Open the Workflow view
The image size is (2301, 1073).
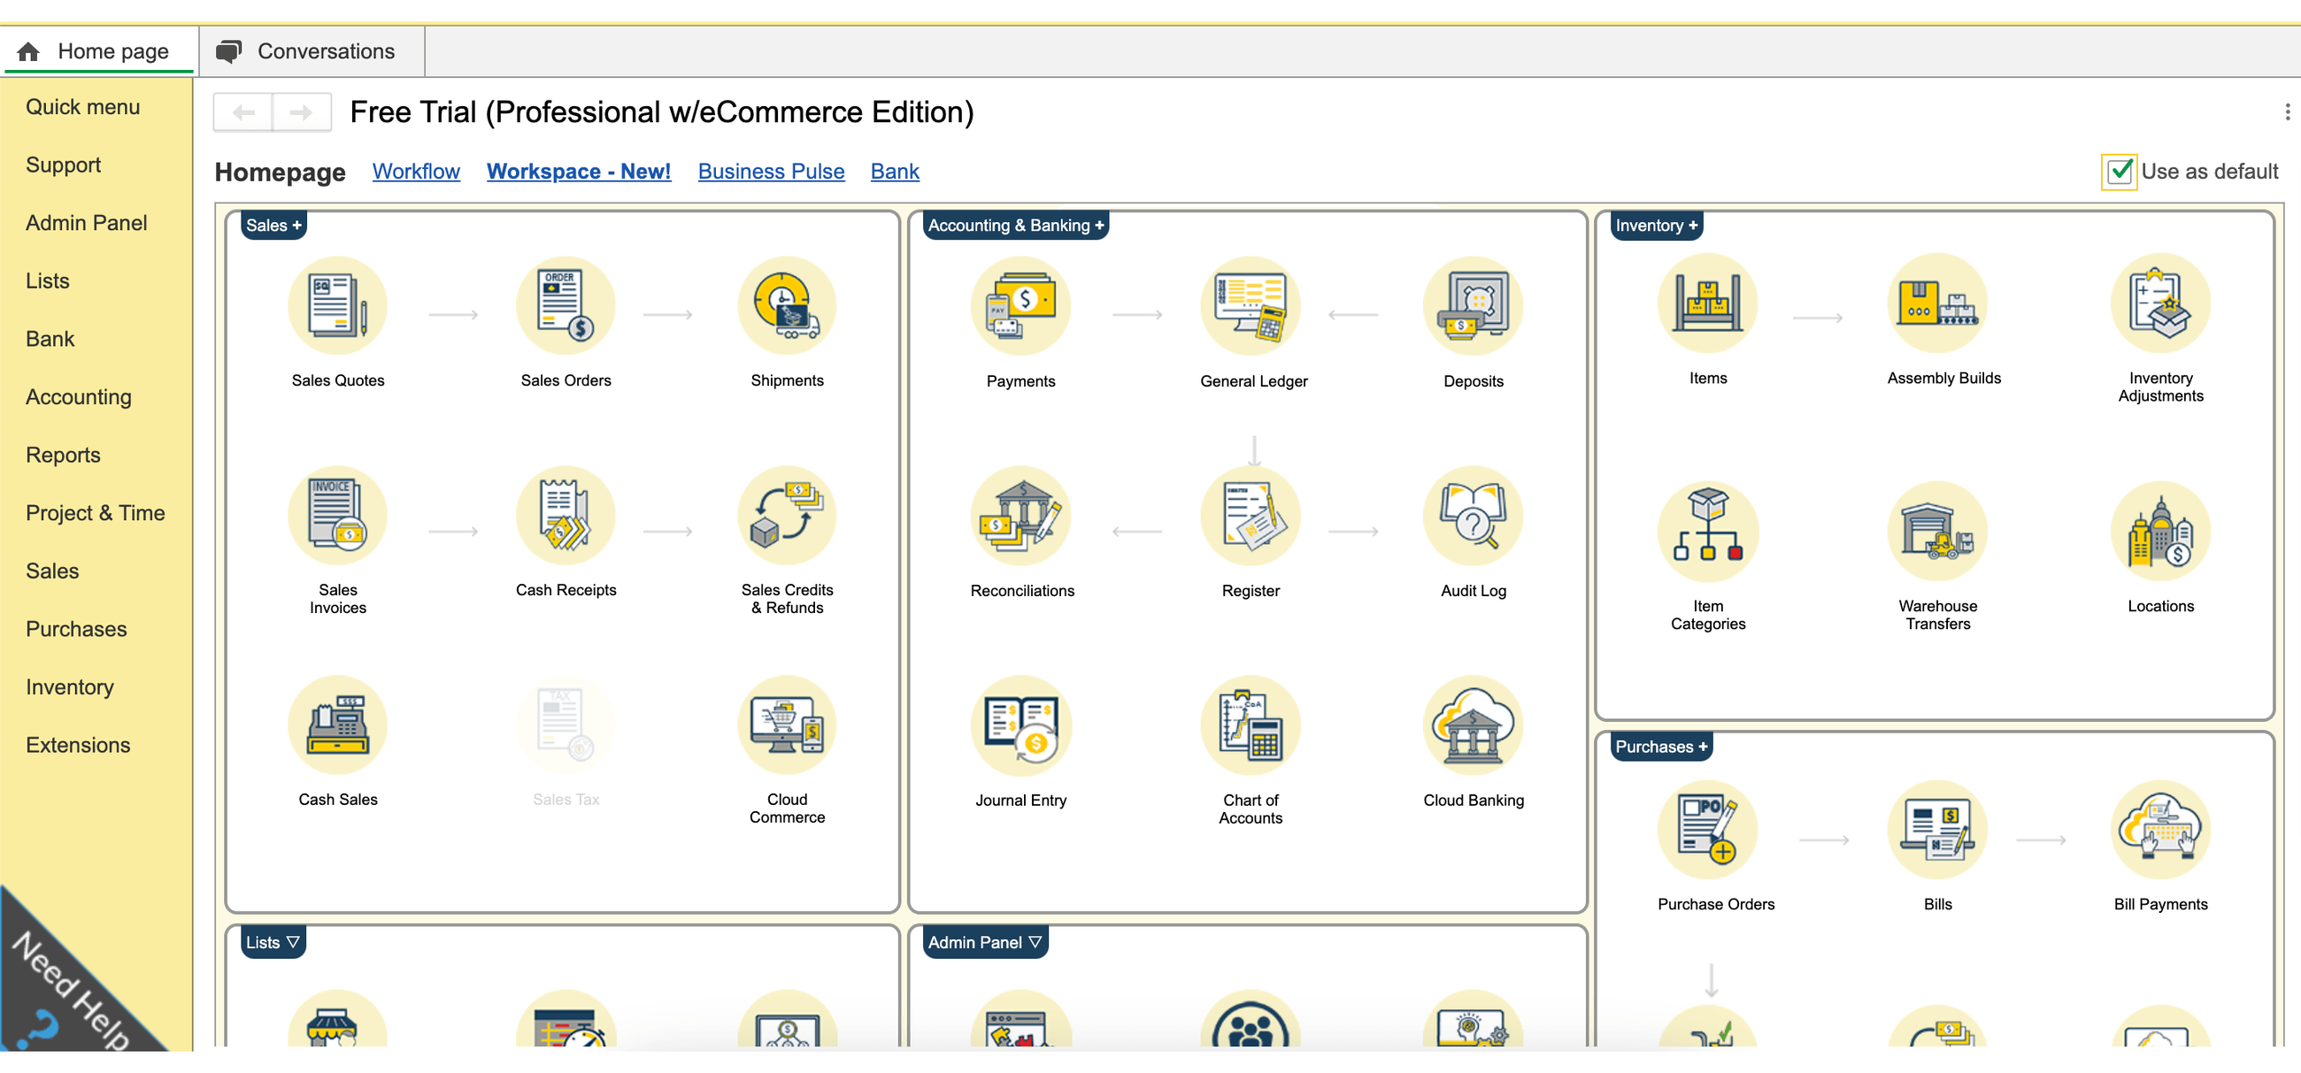tap(415, 171)
